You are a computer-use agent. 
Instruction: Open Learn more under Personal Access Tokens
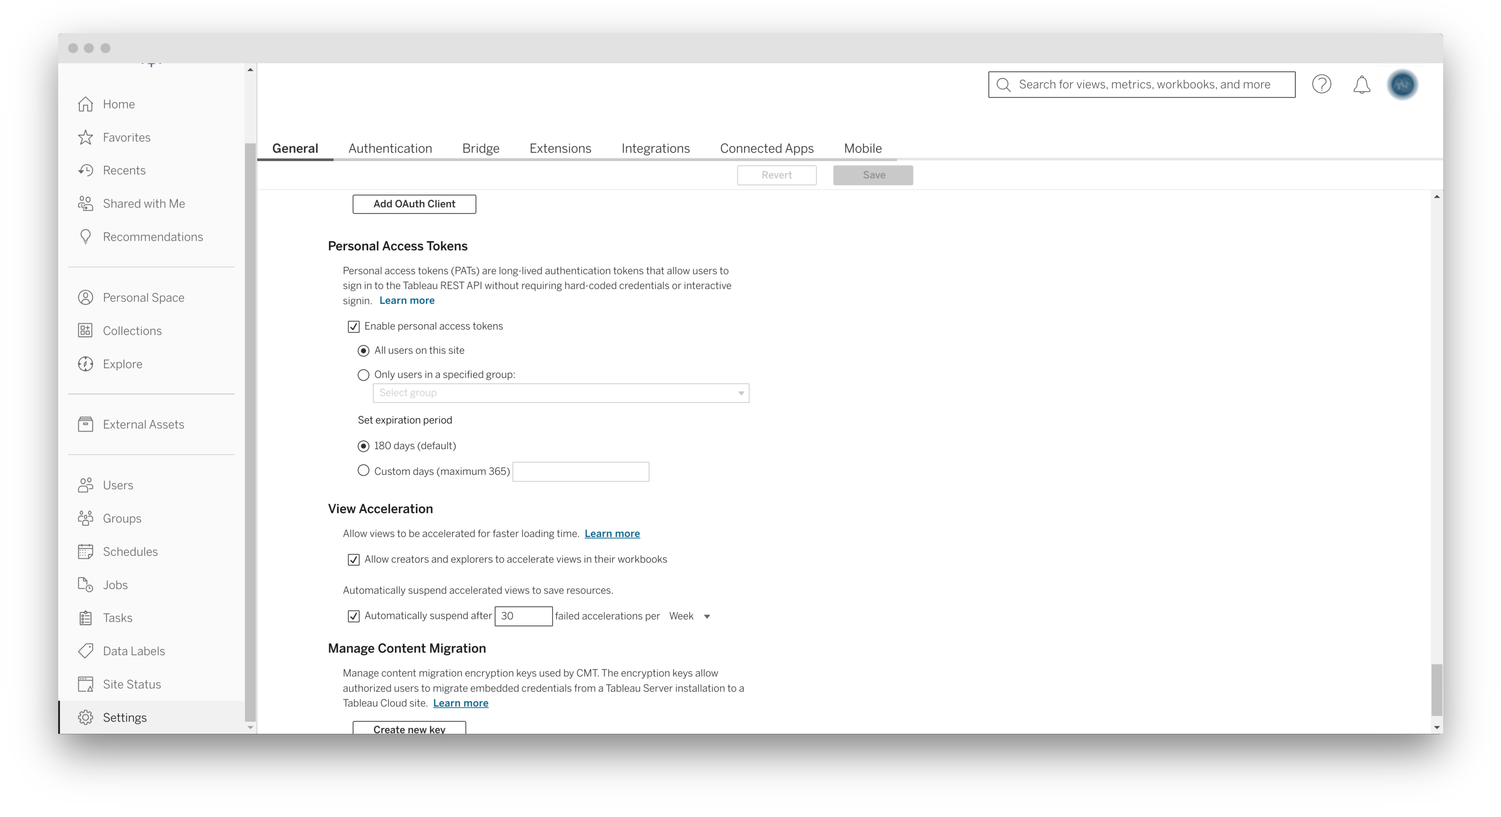[407, 301]
